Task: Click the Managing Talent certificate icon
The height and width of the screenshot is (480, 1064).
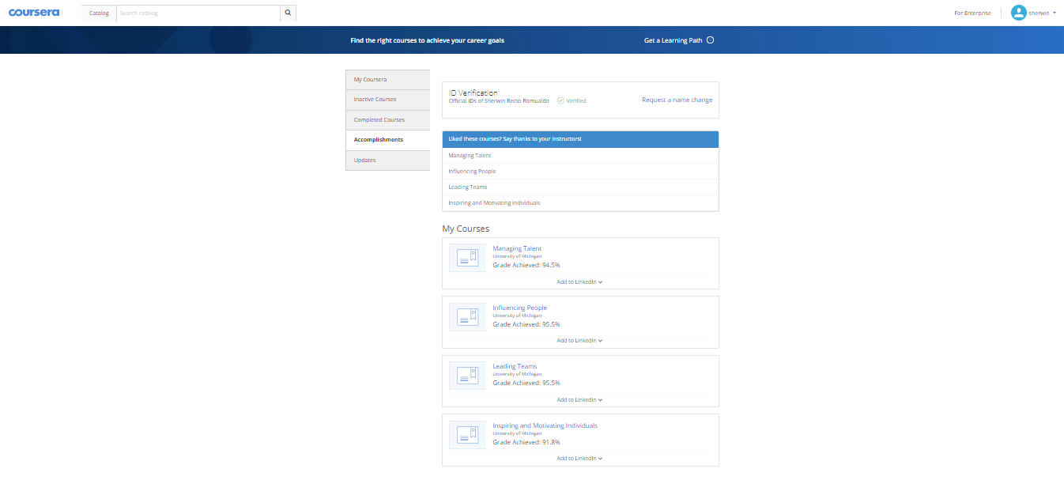Action: (x=467, y=258)
